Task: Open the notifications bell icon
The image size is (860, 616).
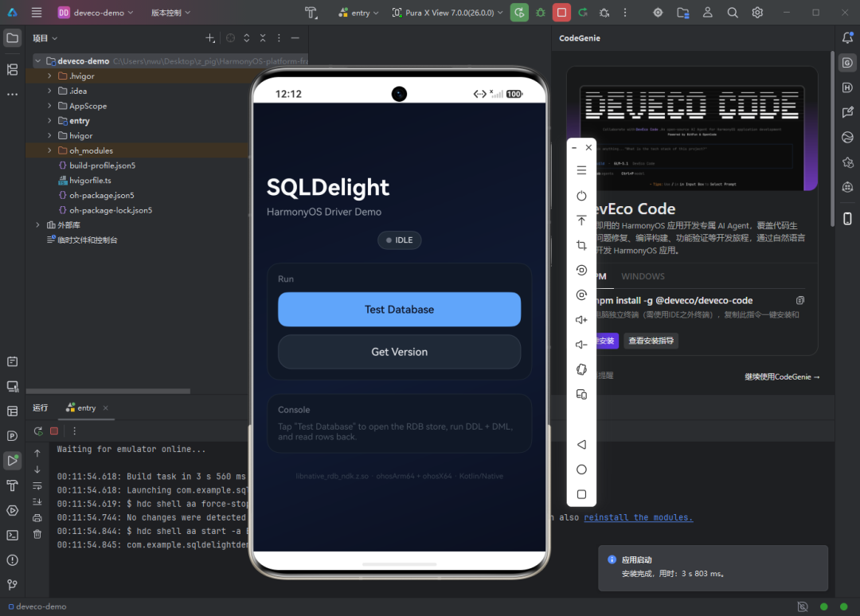Action: coord(847,38)
